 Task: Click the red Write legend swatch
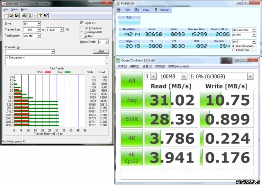click(x=48, y=72)
